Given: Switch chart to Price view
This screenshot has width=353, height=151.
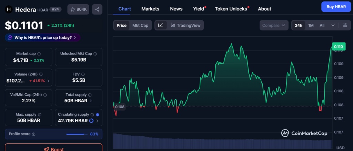Looking at the screenshot, I should (x=122, y=25).
